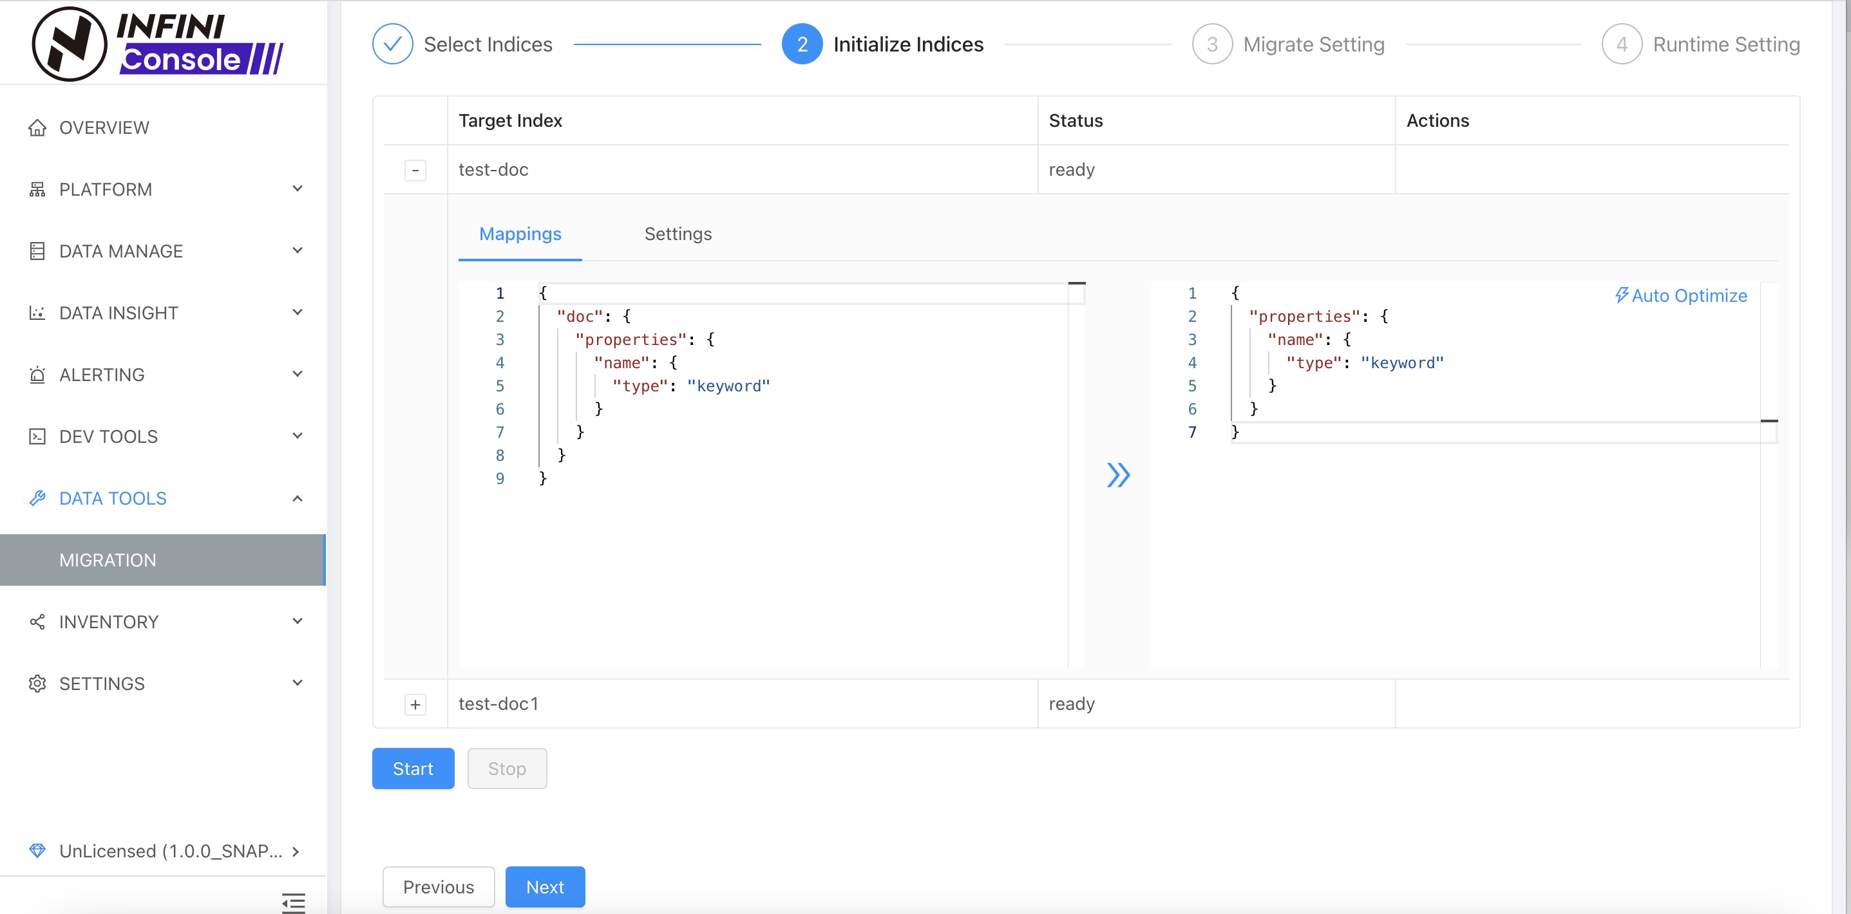Click the Auto Optimize lightning icon

point(1621,295)
